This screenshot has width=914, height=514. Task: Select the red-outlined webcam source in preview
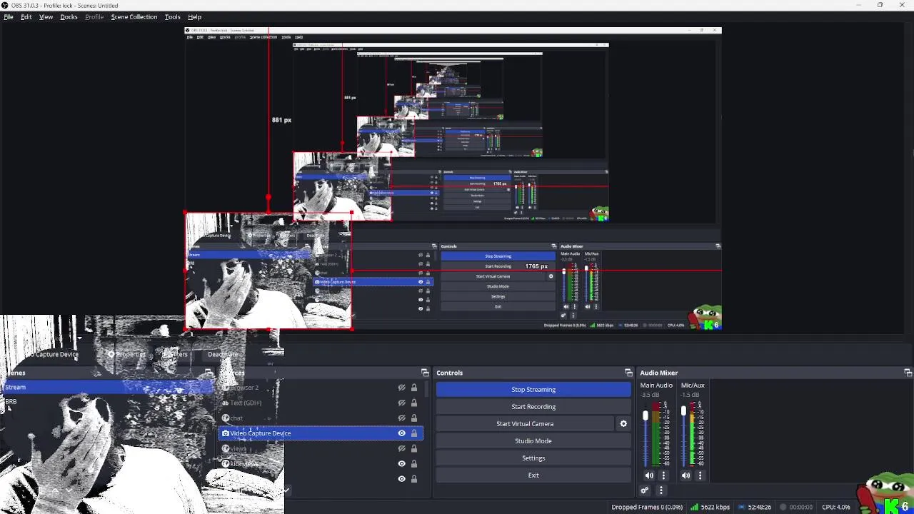268,271
